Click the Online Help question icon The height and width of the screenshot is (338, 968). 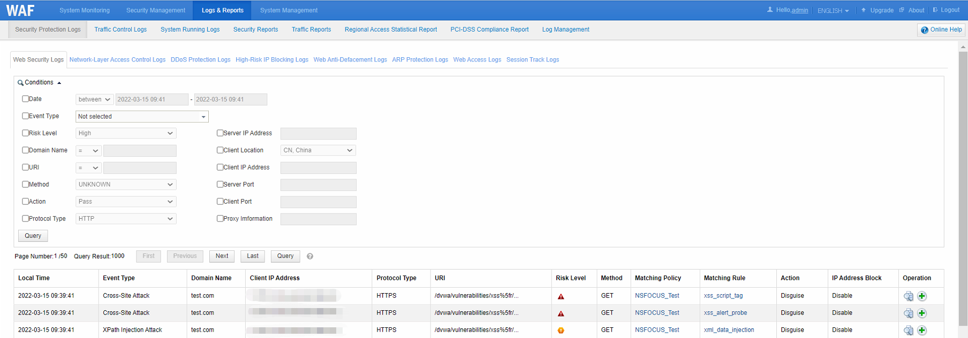925,30
